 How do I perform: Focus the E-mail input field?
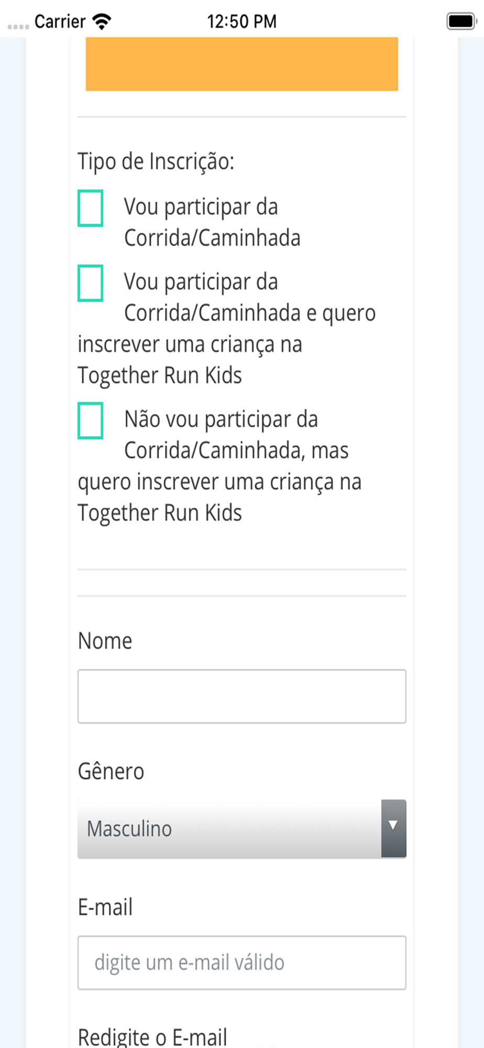pos(242,963)
